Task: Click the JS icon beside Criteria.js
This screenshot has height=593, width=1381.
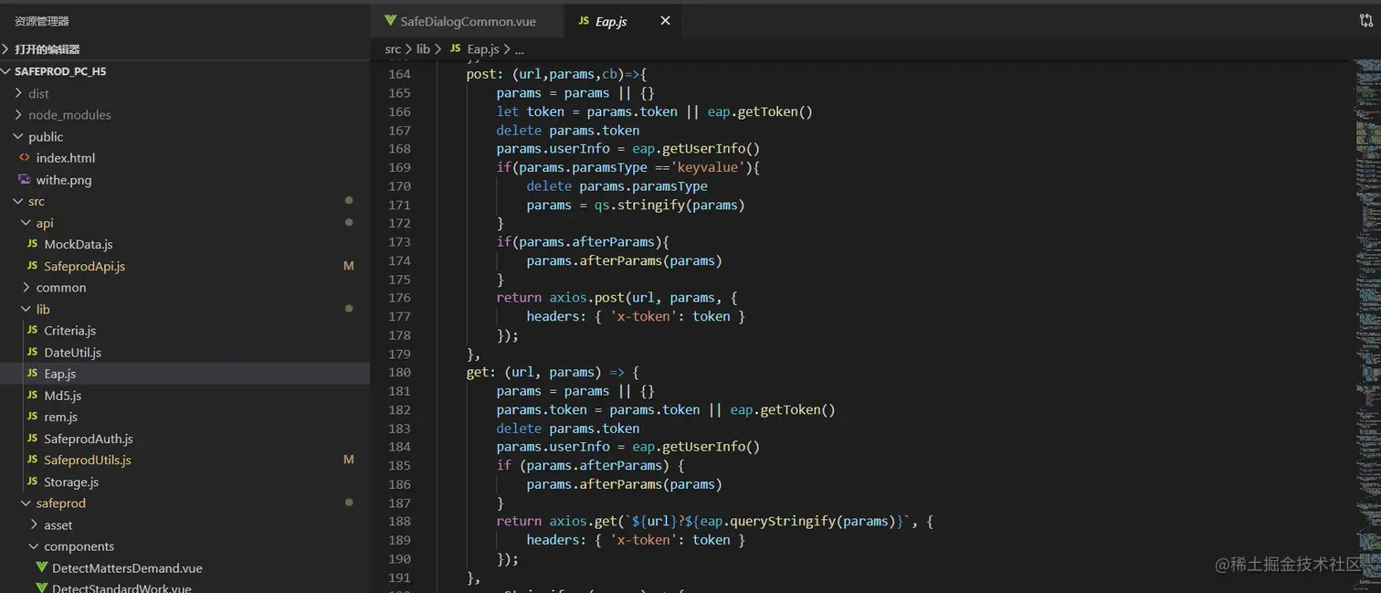Action: click(33, 331)
